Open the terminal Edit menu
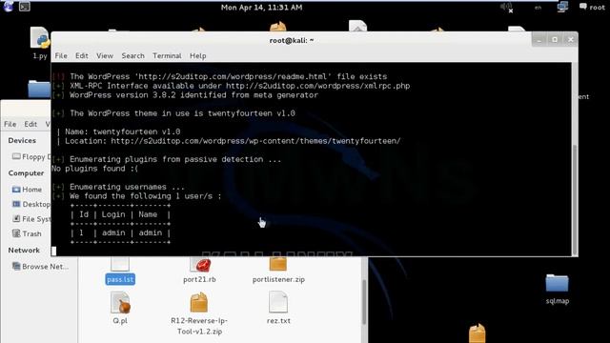 click(82, 55)
